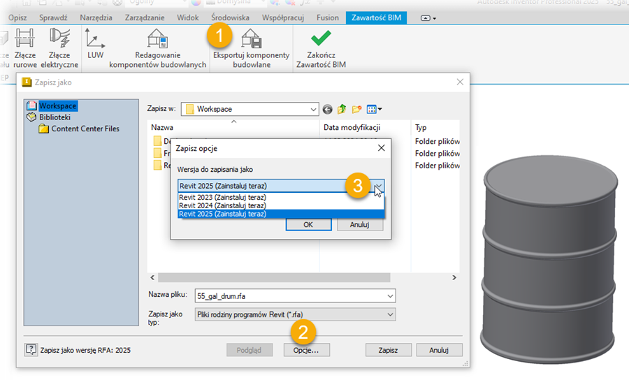This screenshot has height=380, width=629.
Task: Sort by Nazwa column header
Action: pyautogui.click(x=234, y=127)
